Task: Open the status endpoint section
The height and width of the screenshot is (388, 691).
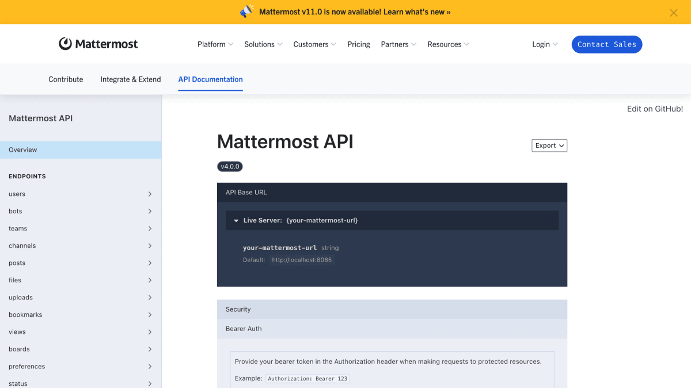Action: tap(81, 383)
